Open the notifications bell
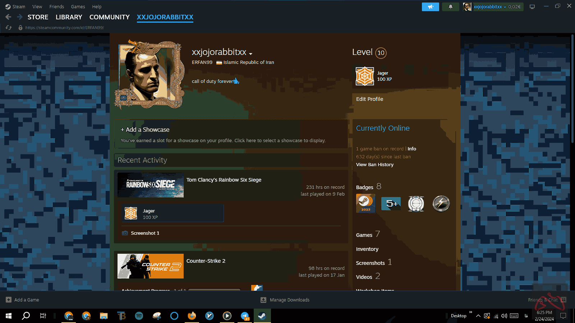 pos(450,7)
